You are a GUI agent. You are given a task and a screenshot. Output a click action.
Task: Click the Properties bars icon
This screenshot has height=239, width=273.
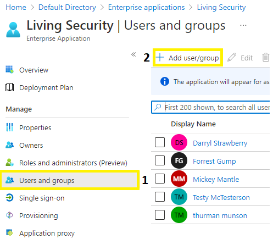coord(9,127)
